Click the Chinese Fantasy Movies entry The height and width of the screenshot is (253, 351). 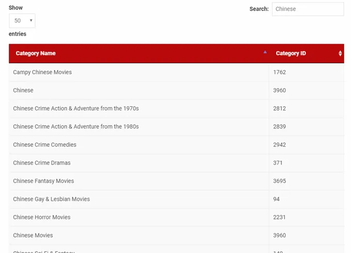pos(43,181)
